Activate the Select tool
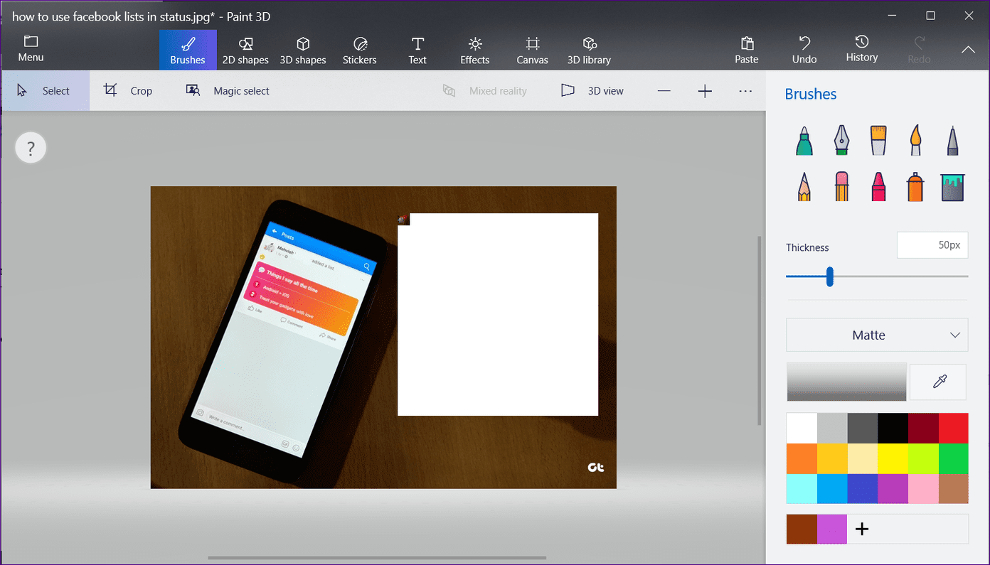 pyautogui.click(x=44, y=91)
